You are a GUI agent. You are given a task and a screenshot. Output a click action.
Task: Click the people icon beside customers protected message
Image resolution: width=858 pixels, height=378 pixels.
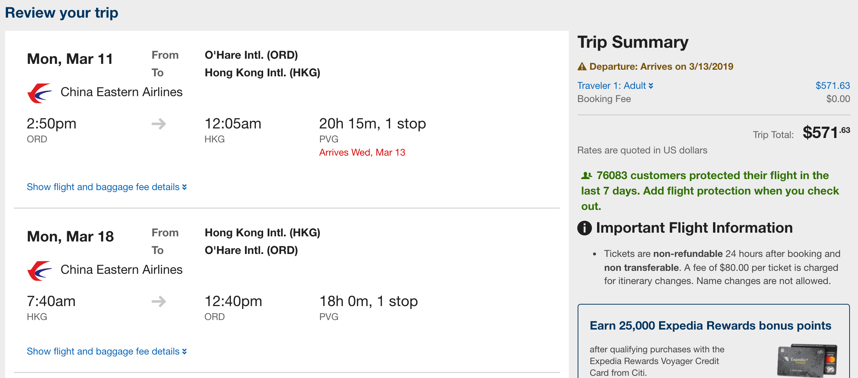tap(586, 176)
